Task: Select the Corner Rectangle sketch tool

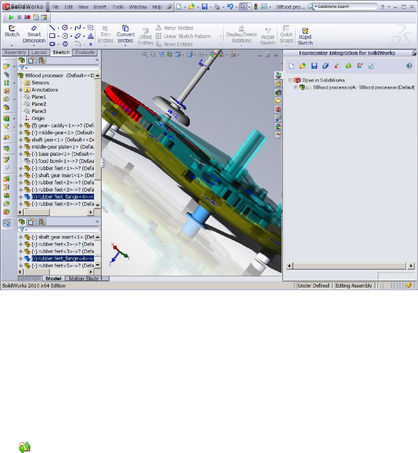Action: (x=52, y=36)
